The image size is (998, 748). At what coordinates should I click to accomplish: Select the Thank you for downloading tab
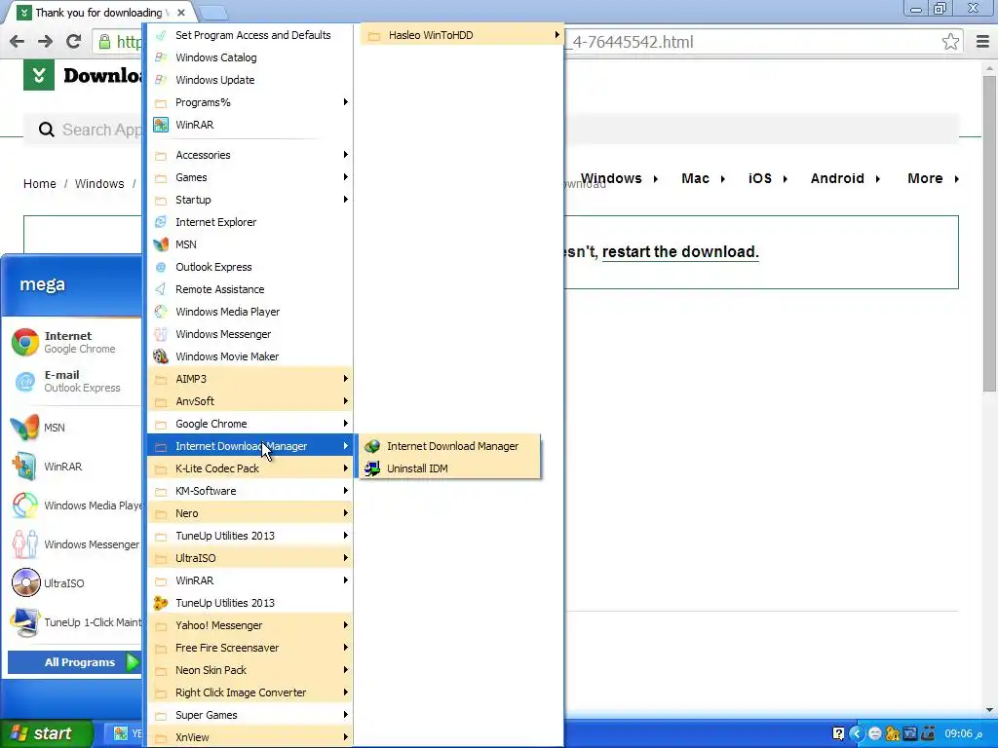coord(98,12)
